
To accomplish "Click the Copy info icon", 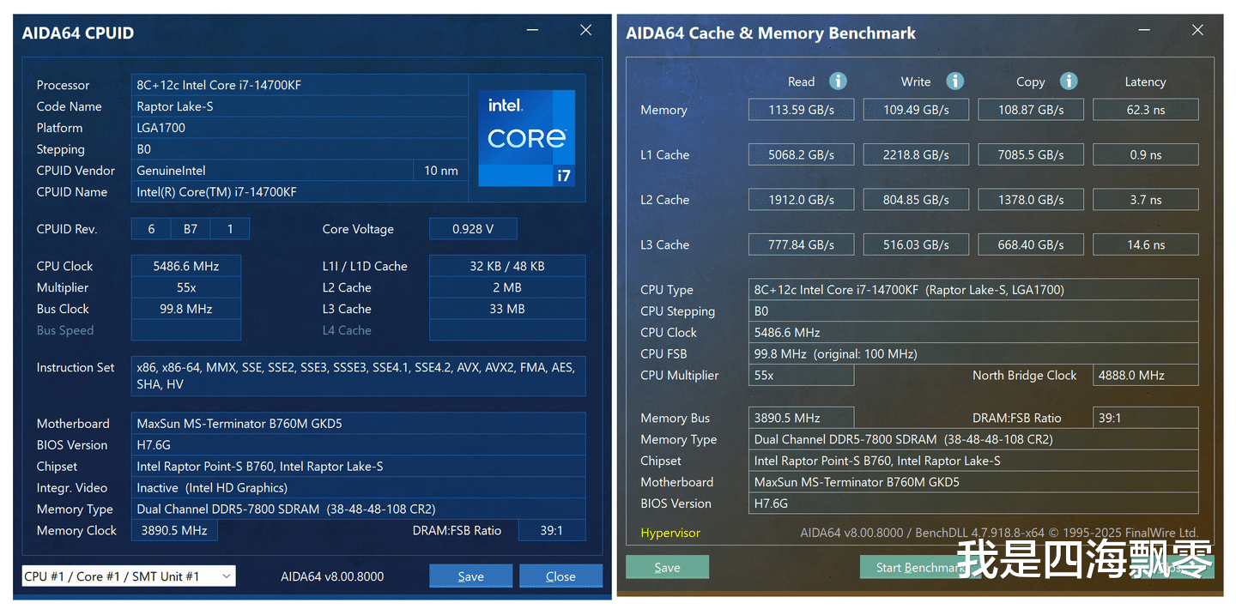I will pyautogui.click(x=1068, y=81).
